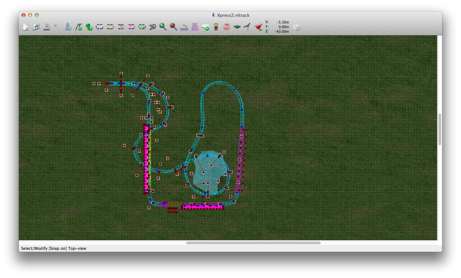Switch to LEFT view
Viewport: 461px width, 278px height.
click(142, 27)
